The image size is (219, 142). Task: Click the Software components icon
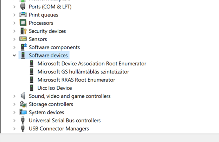[x=23, y=47]
